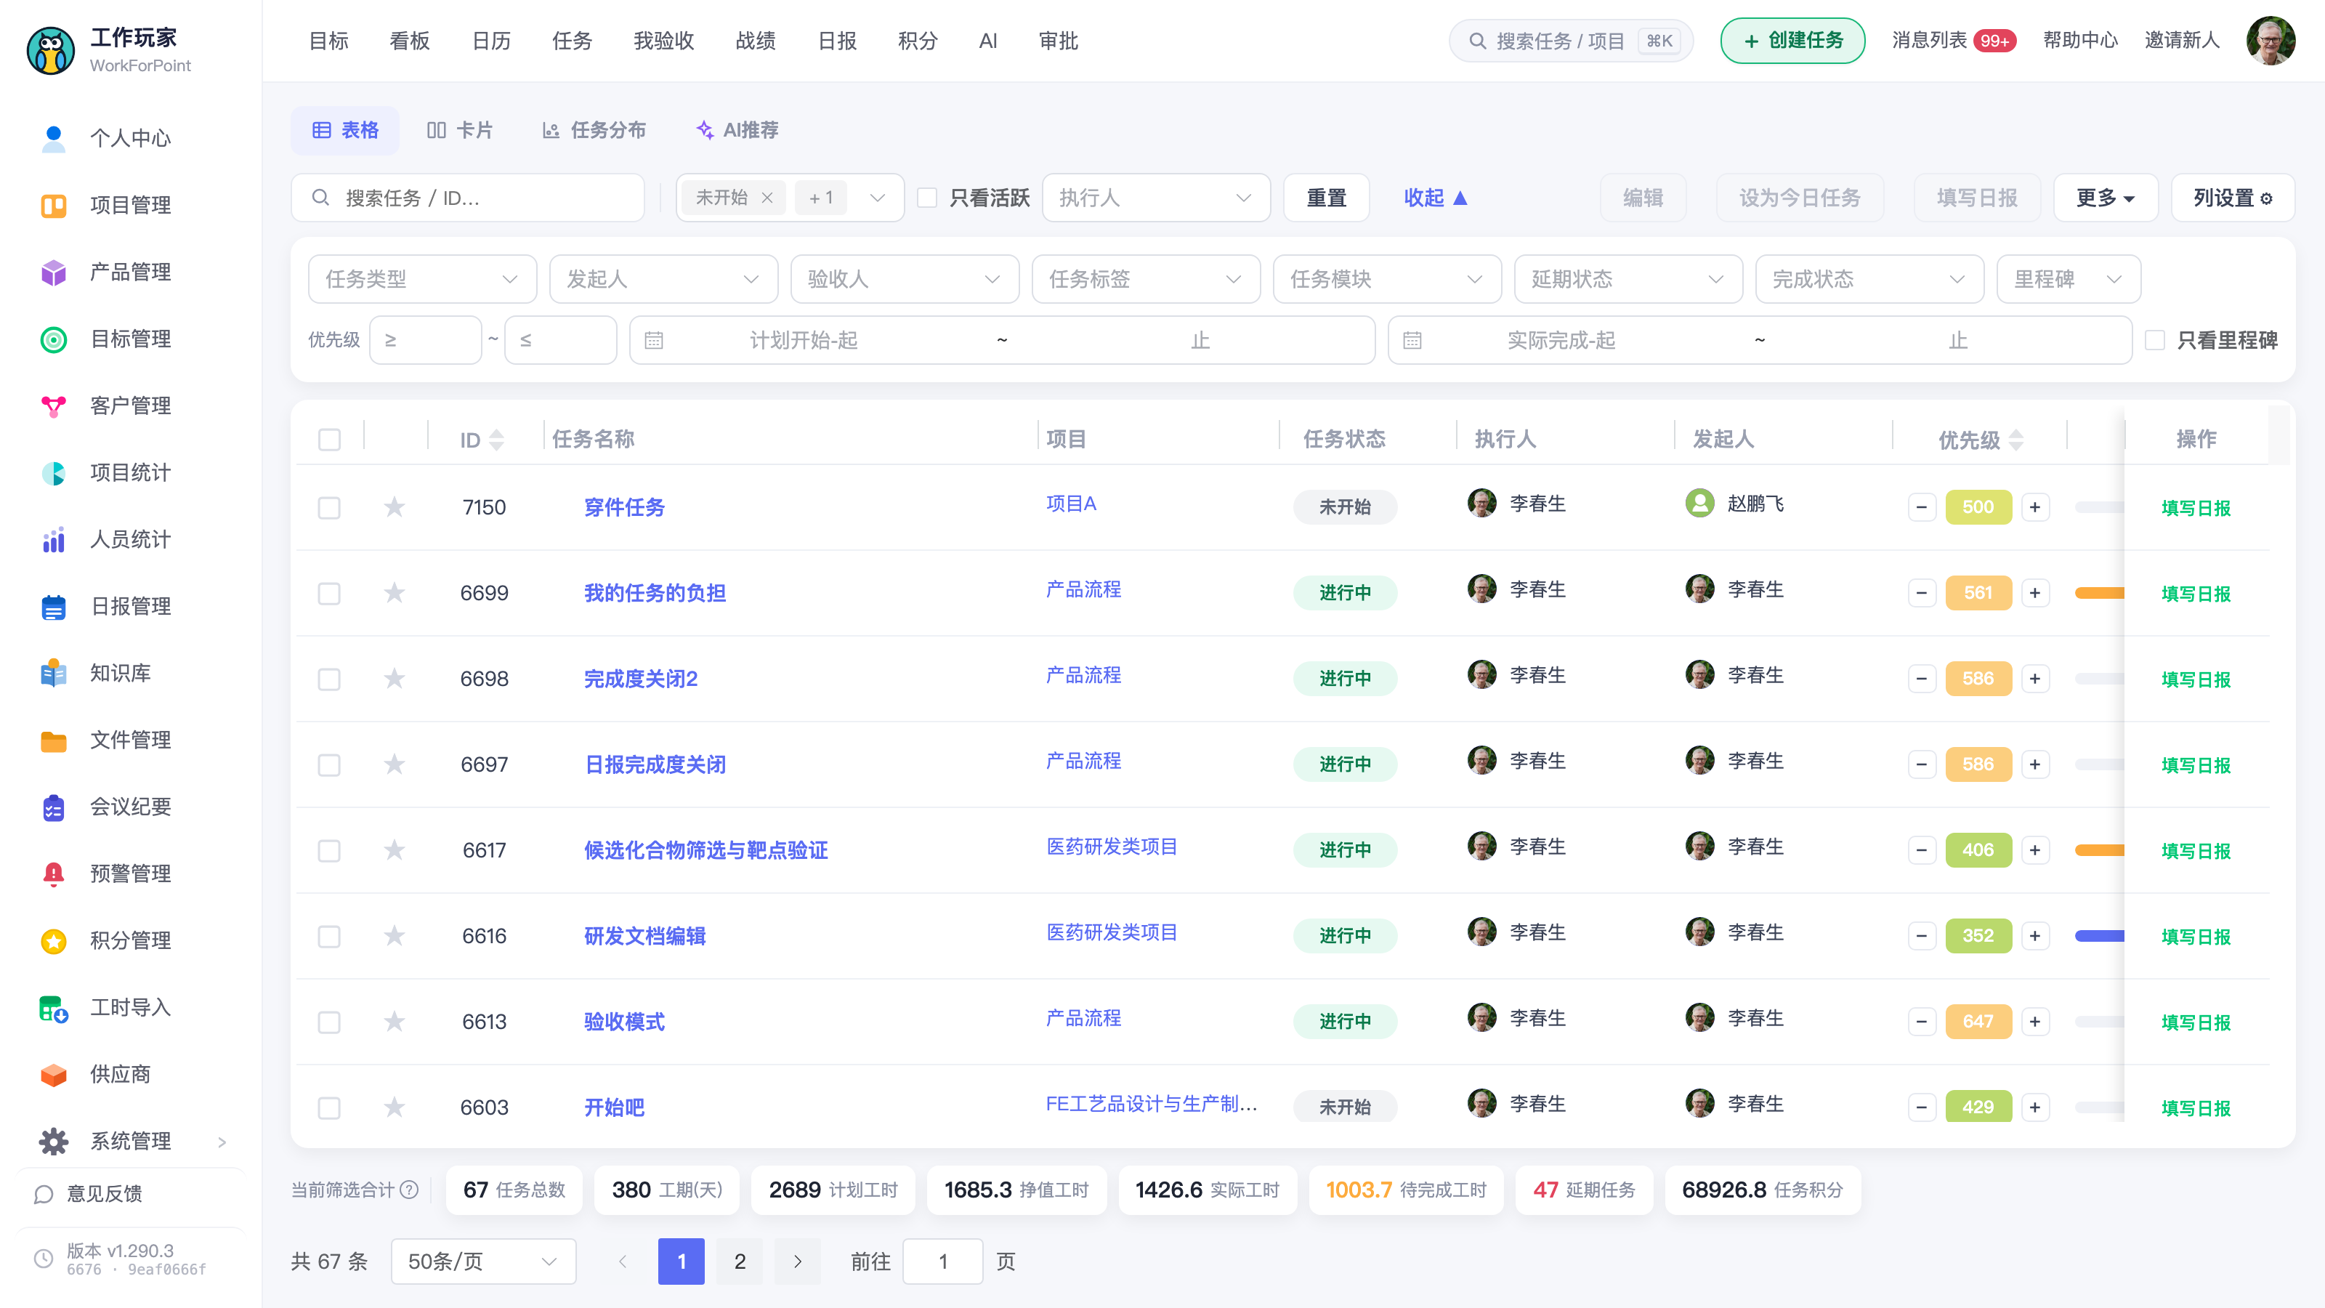The width and height of the screenshot is (2325, 1308).
Task: Open 项目统计 pie chart icon
Action: [53, 472]
